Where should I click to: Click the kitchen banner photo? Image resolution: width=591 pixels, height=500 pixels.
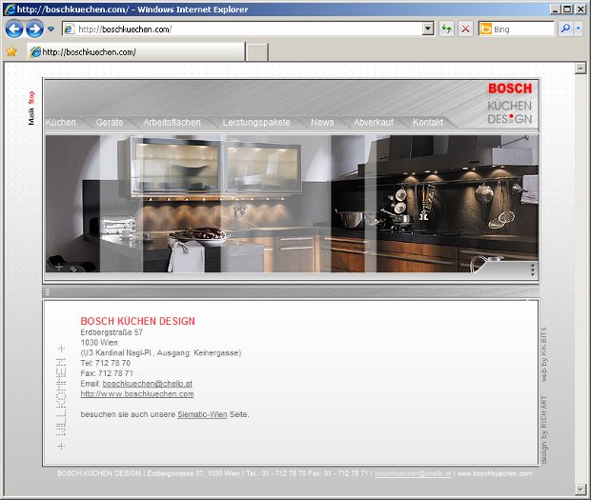[292, 203]
